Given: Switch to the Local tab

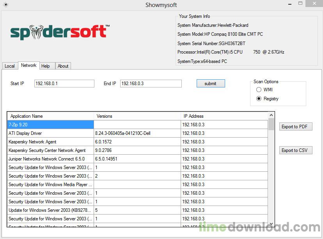Looking at the screenshot, I should [x=10, y=66].
